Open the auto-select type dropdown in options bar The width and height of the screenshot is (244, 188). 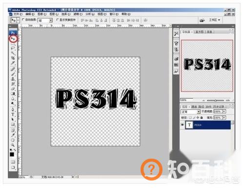[x=45, y=21]
